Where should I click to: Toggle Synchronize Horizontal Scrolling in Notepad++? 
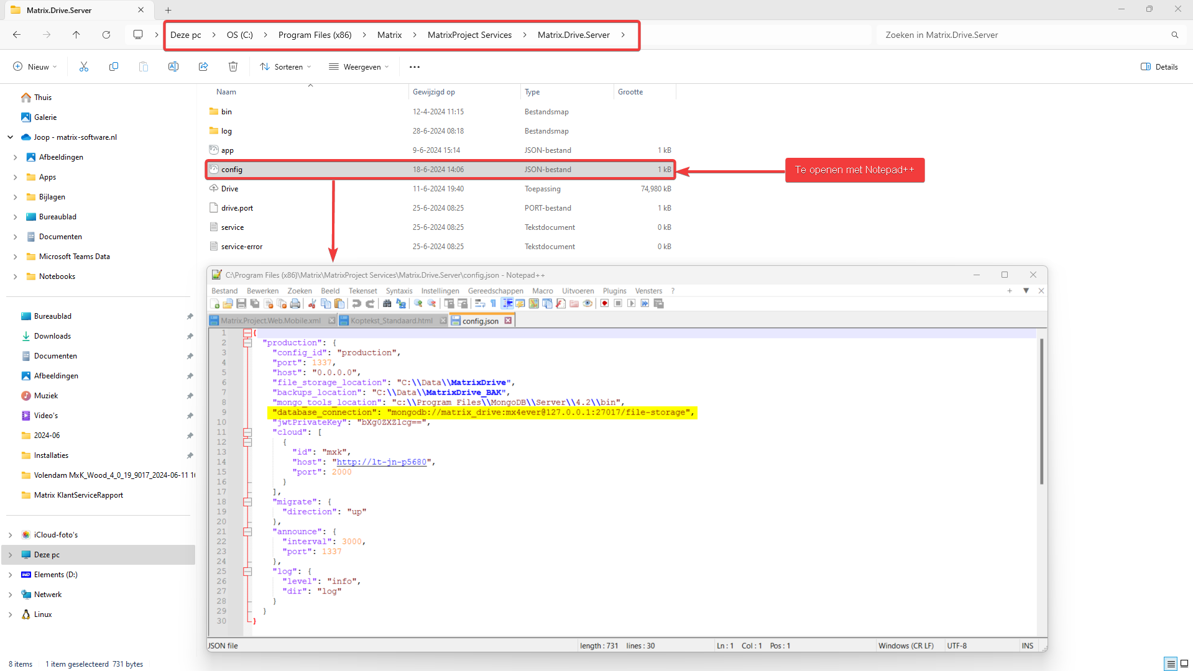tap(463, 303)
